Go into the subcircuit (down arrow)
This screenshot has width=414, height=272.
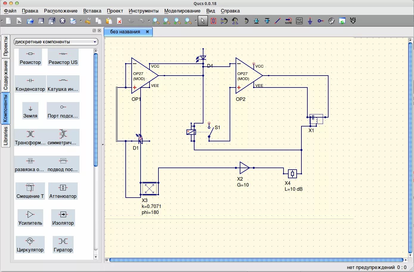coord(256,21)
